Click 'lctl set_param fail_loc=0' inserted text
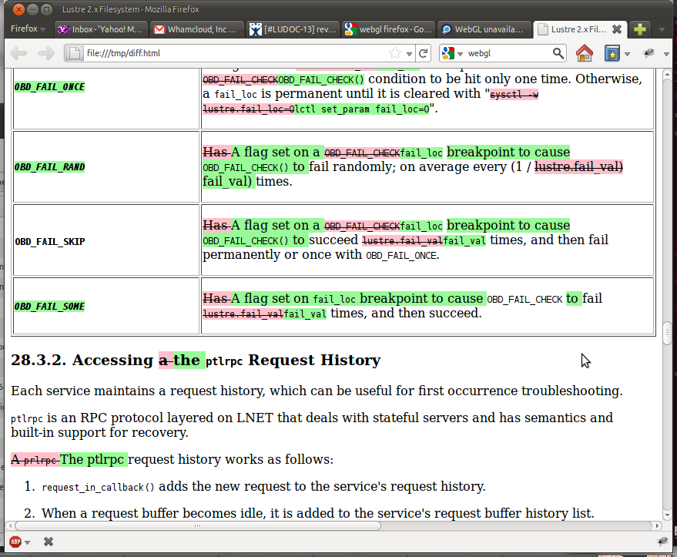 tap(362, 109)
